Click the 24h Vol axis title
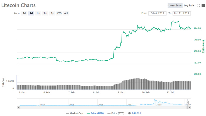This screenshot has height=116, width=206. (3, 82)
